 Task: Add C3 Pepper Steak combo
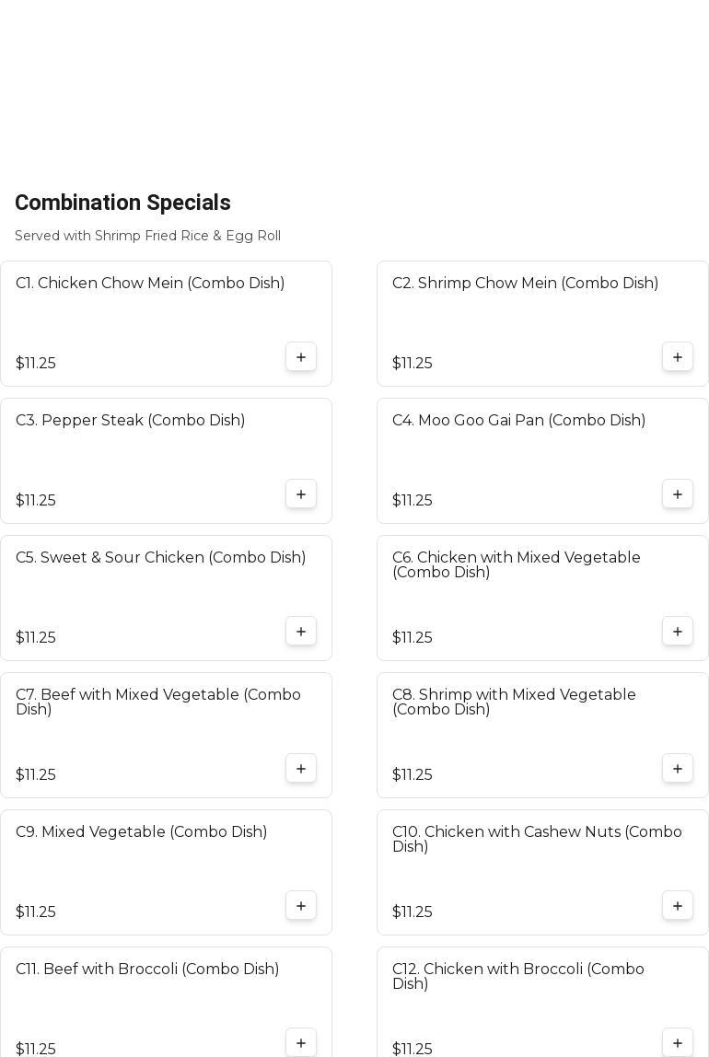[301, 494]
